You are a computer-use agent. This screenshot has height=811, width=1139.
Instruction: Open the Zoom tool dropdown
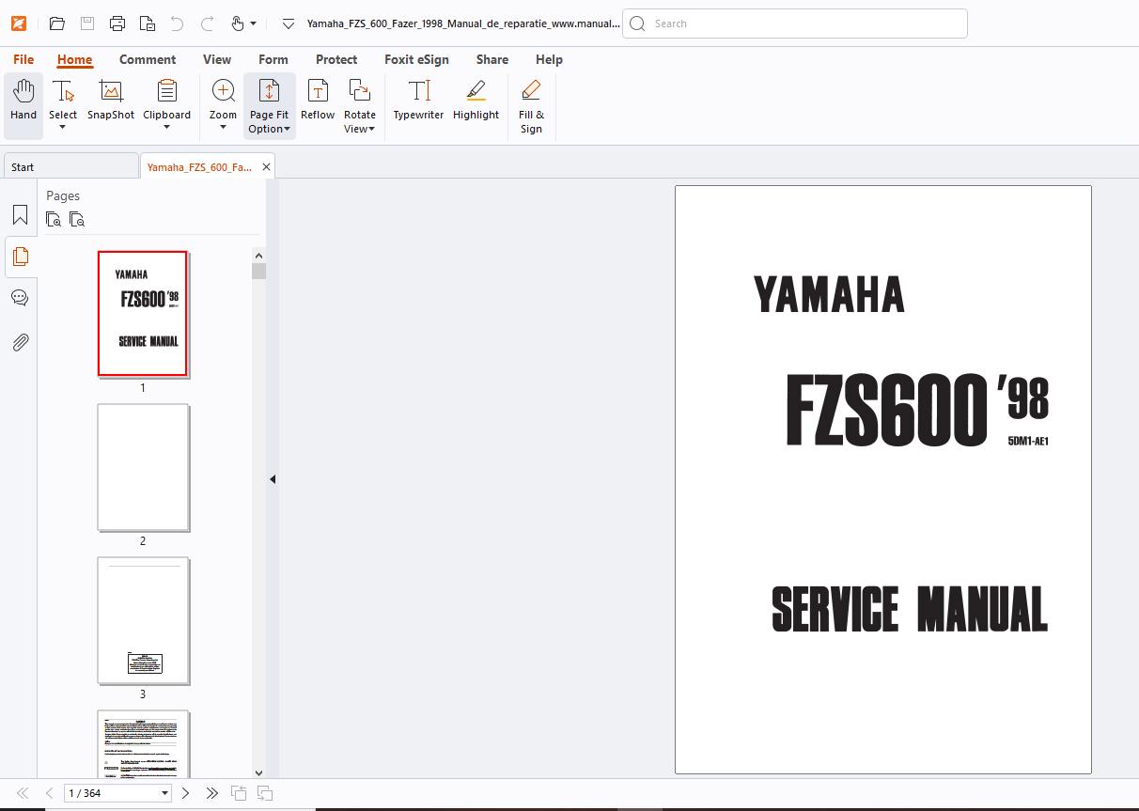pyautogui.click(x=223, y=104)
